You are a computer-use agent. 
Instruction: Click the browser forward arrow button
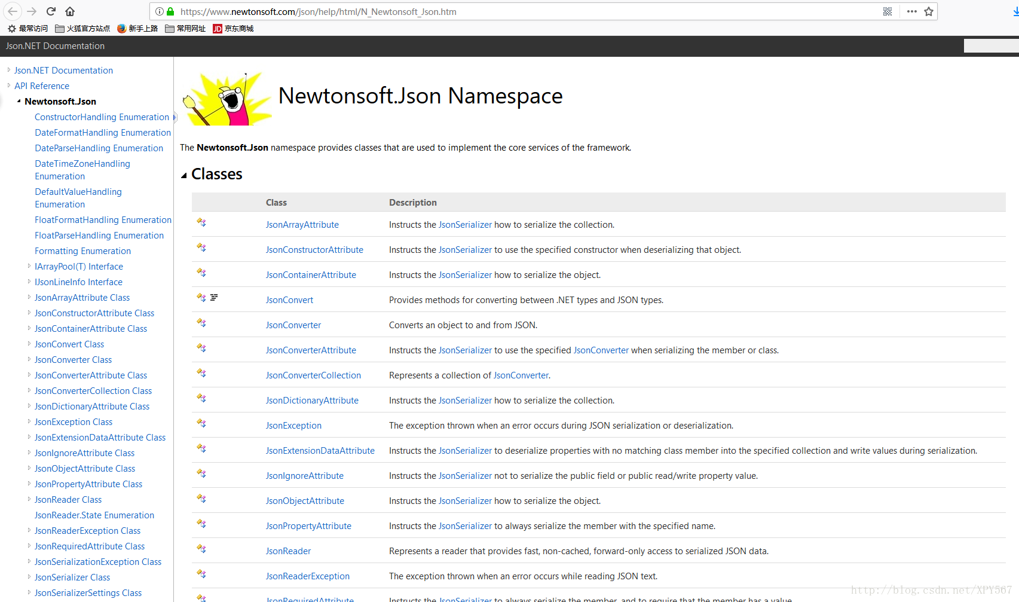pos(32,11)
